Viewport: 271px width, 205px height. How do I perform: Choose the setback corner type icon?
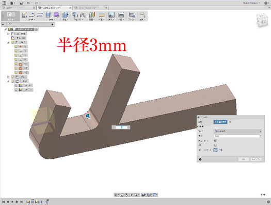coord(220,150)
